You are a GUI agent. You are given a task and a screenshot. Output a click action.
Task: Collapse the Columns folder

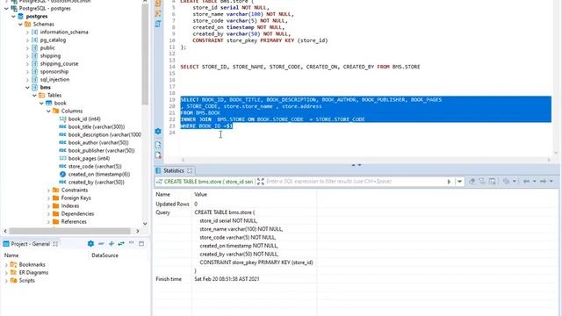[x=48, y=111]
